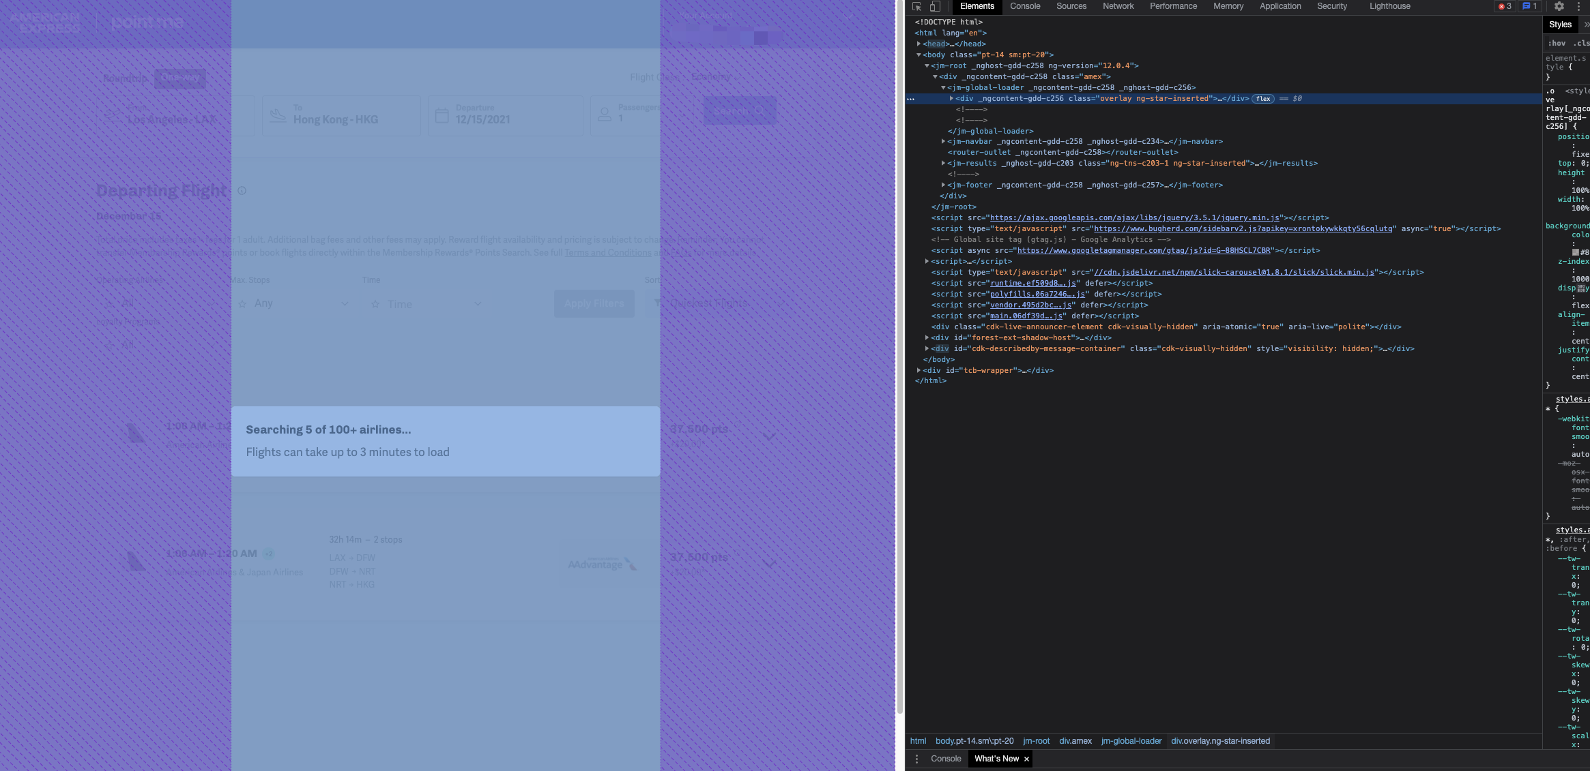Click the flex badge on overlay div

(x=1263, y=99)
